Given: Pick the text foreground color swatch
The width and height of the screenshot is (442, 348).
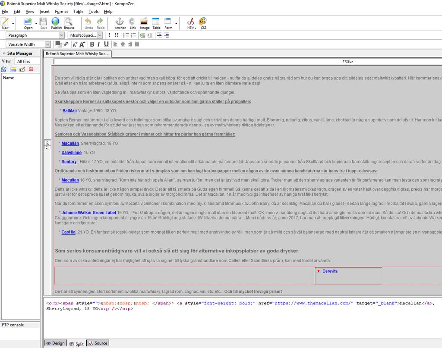Looking at the screenshot, I should click(58, 44).
